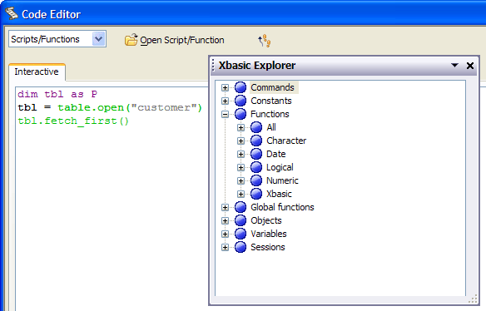The image size is (486, 311).
Task: Select the Global functions label
Action: tap(282, 208)
